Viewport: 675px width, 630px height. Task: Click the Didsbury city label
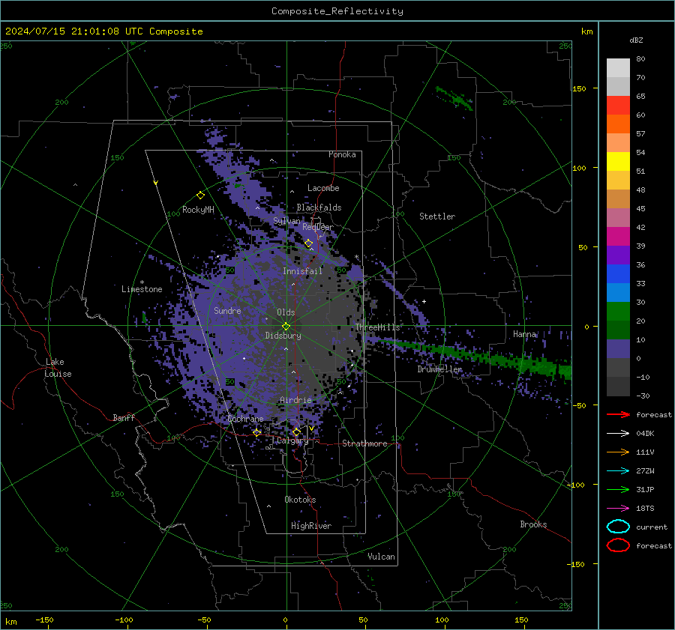[283, 336]
